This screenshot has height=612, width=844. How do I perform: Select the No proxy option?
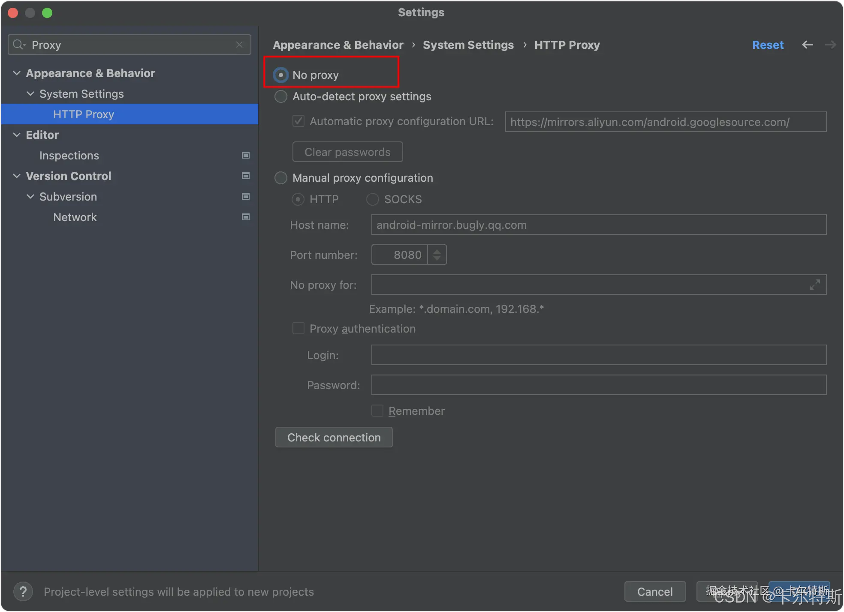[x=281, y=75]
